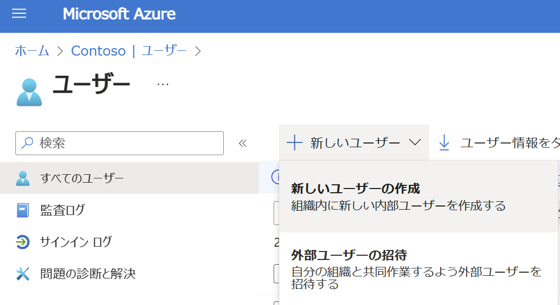
Task: Select すべてのユーザー in the sidebar
Action: (x=129, y=178)
